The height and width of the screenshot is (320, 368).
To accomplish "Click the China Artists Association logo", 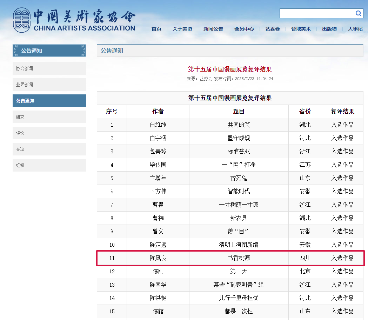I will click(74, 20).
